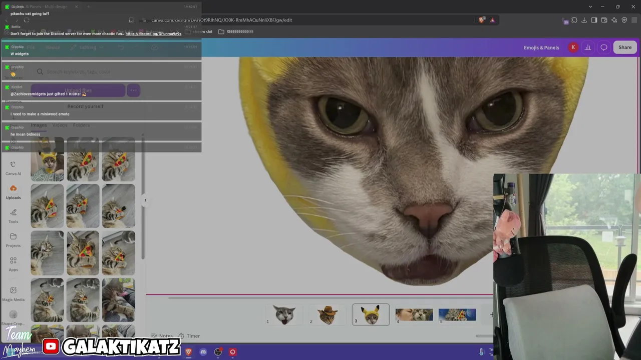Image resolution: width=641 pixels, height=360 pixels.
Task: Open the Timer tool
Action: [189, 336]
